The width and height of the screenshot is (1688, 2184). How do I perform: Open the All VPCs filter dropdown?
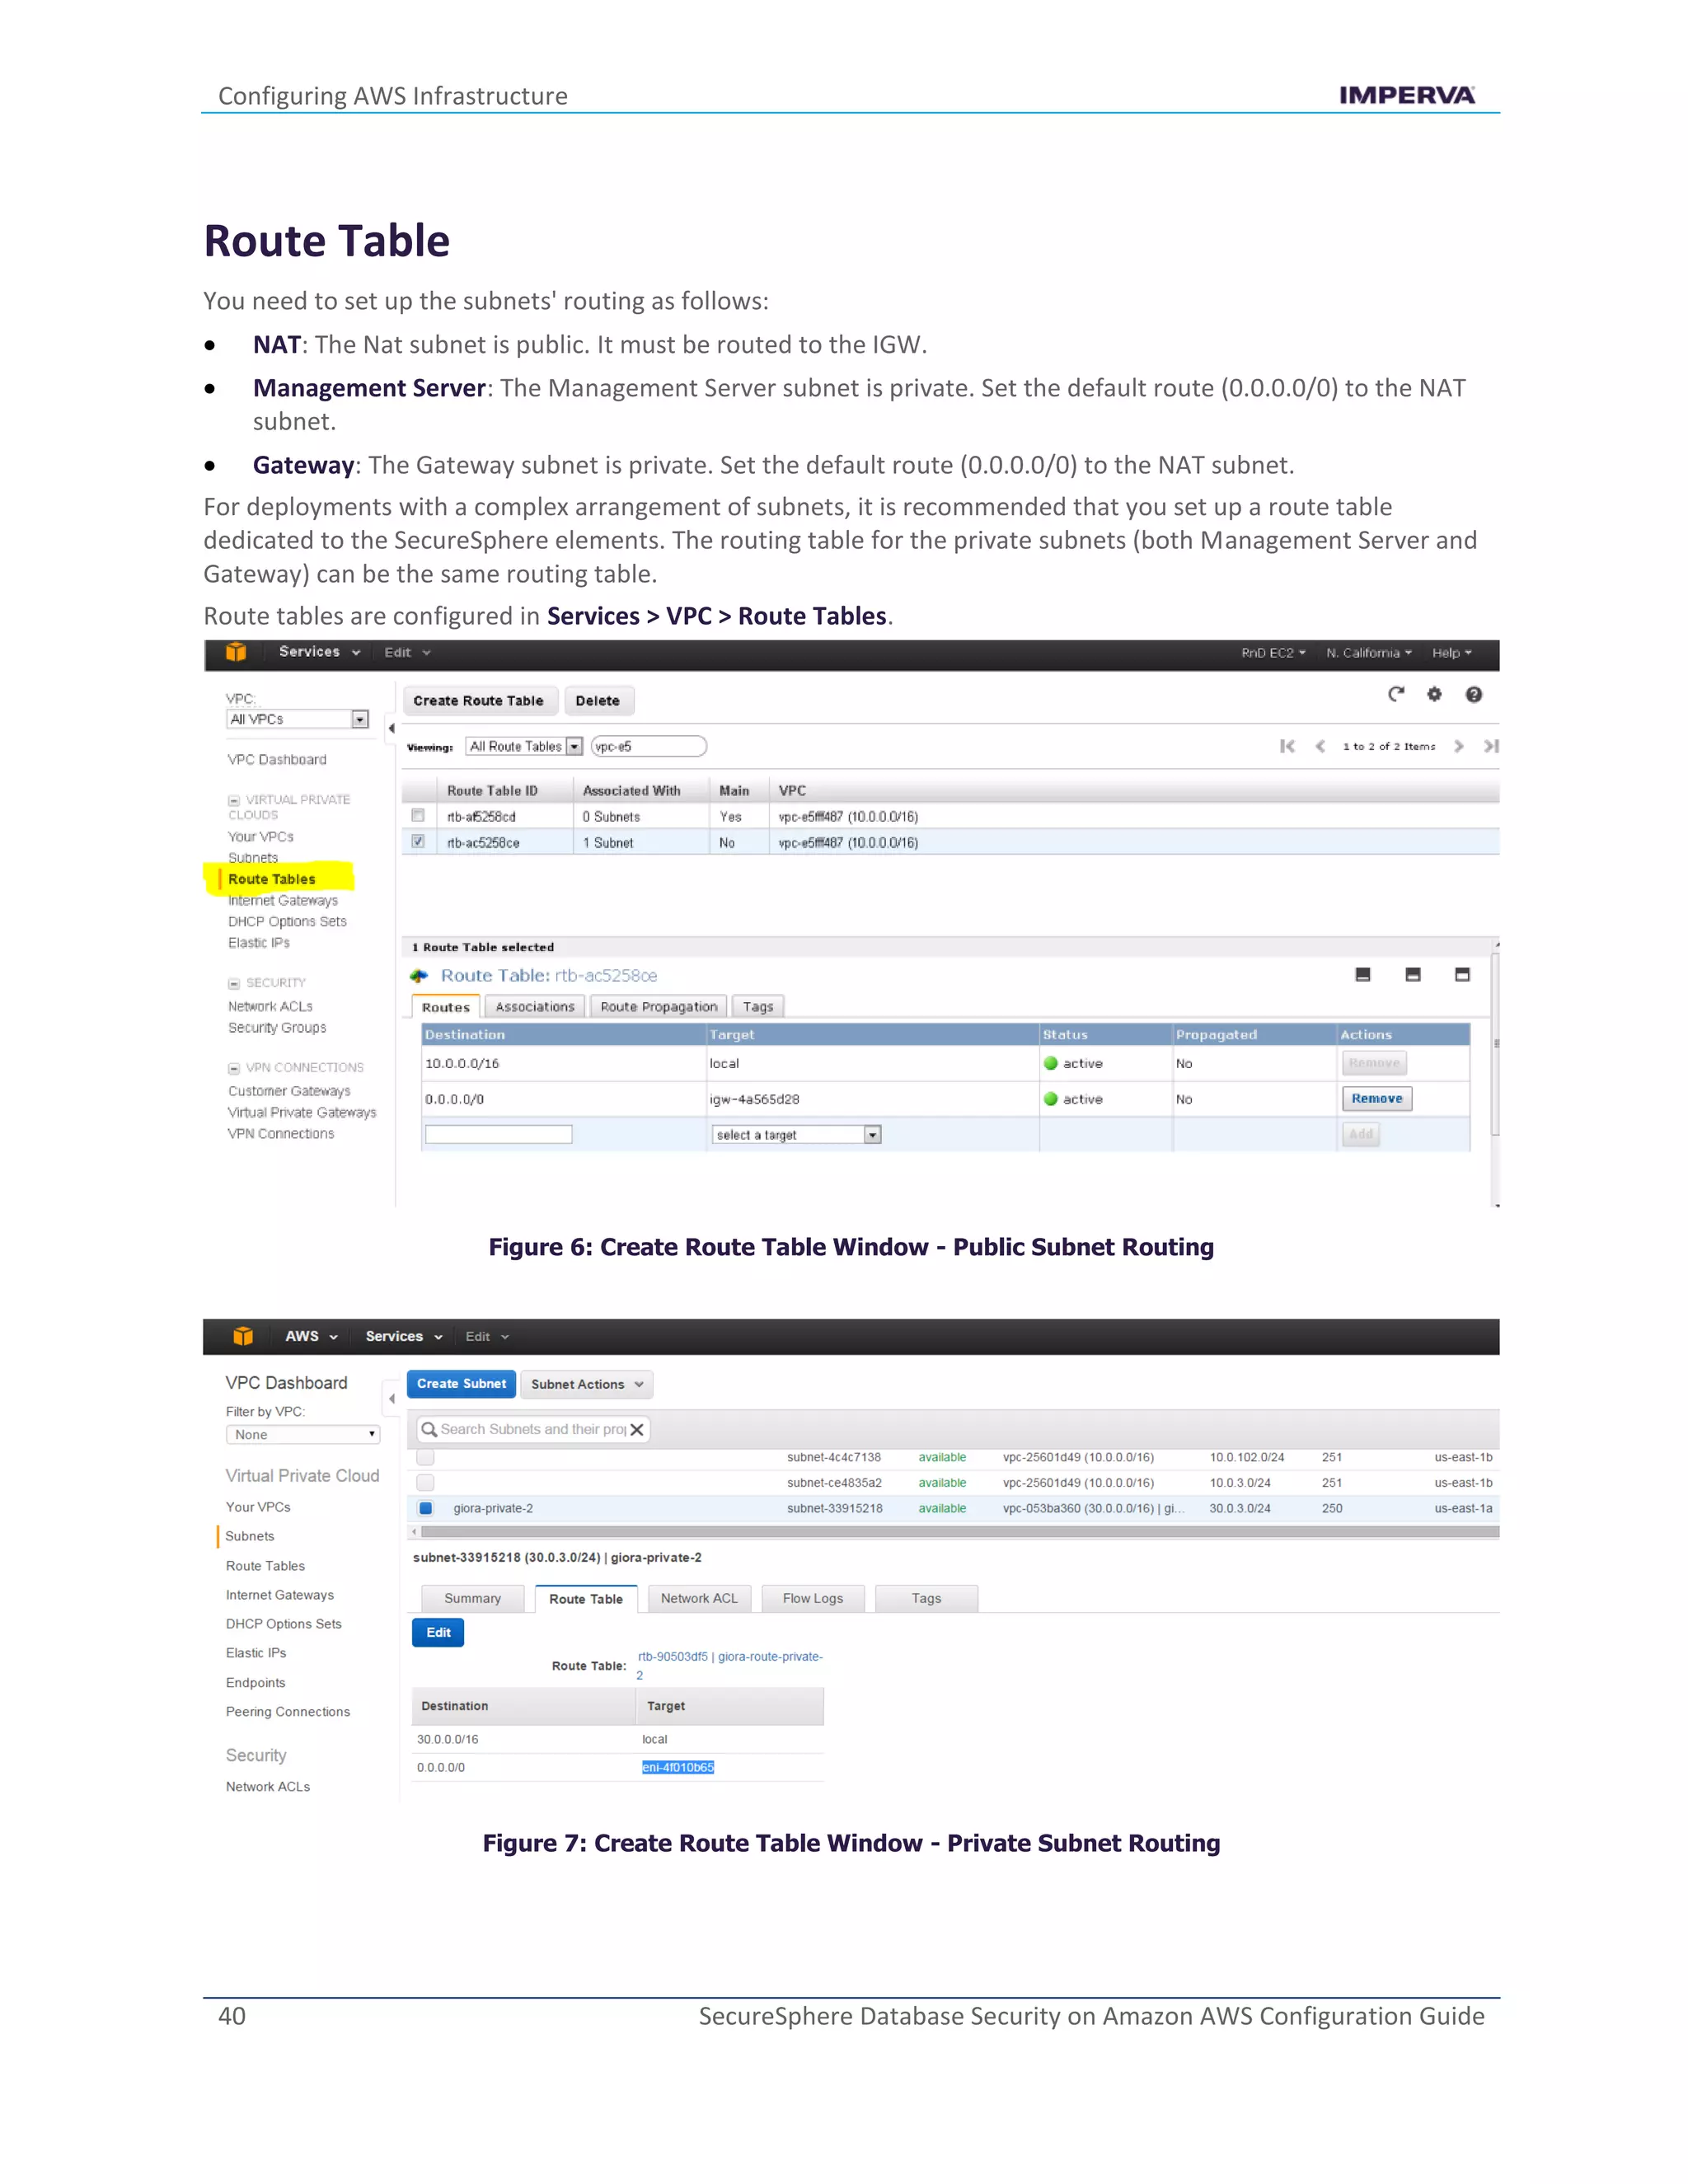click(297, 719)
